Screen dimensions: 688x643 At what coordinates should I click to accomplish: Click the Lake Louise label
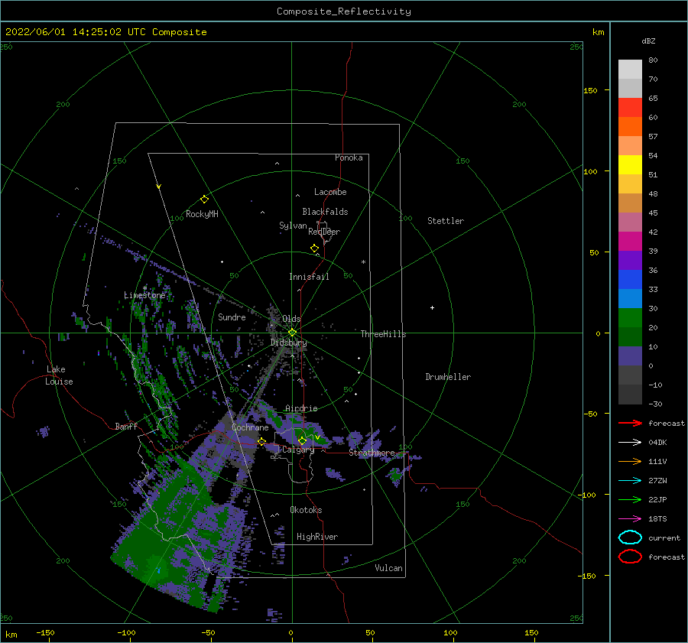click(x=59, y=375)
